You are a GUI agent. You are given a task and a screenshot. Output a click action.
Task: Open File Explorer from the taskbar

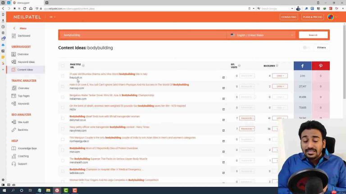pyautogui.click(x=48, y=190)
